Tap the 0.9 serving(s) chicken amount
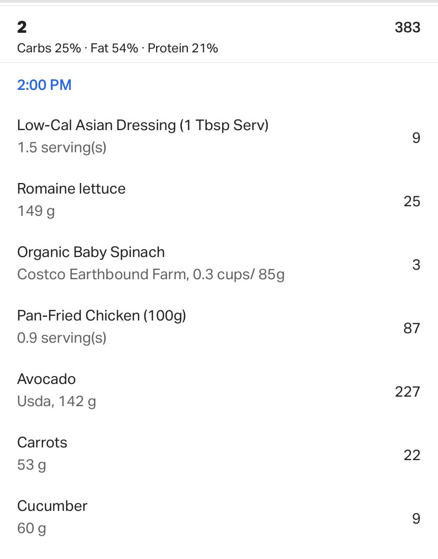This screenshot has width=438, height=559. point(62,338)
